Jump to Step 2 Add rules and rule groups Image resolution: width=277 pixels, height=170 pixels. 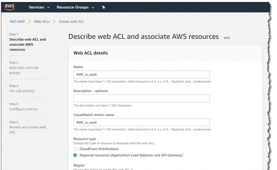coord(24,70)
